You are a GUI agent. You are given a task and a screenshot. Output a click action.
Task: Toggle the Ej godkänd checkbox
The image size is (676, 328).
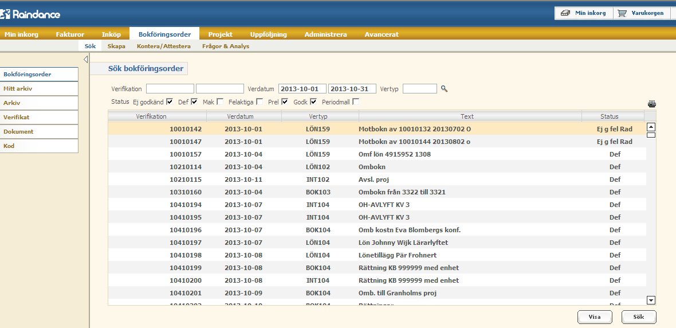click(170, 102)
